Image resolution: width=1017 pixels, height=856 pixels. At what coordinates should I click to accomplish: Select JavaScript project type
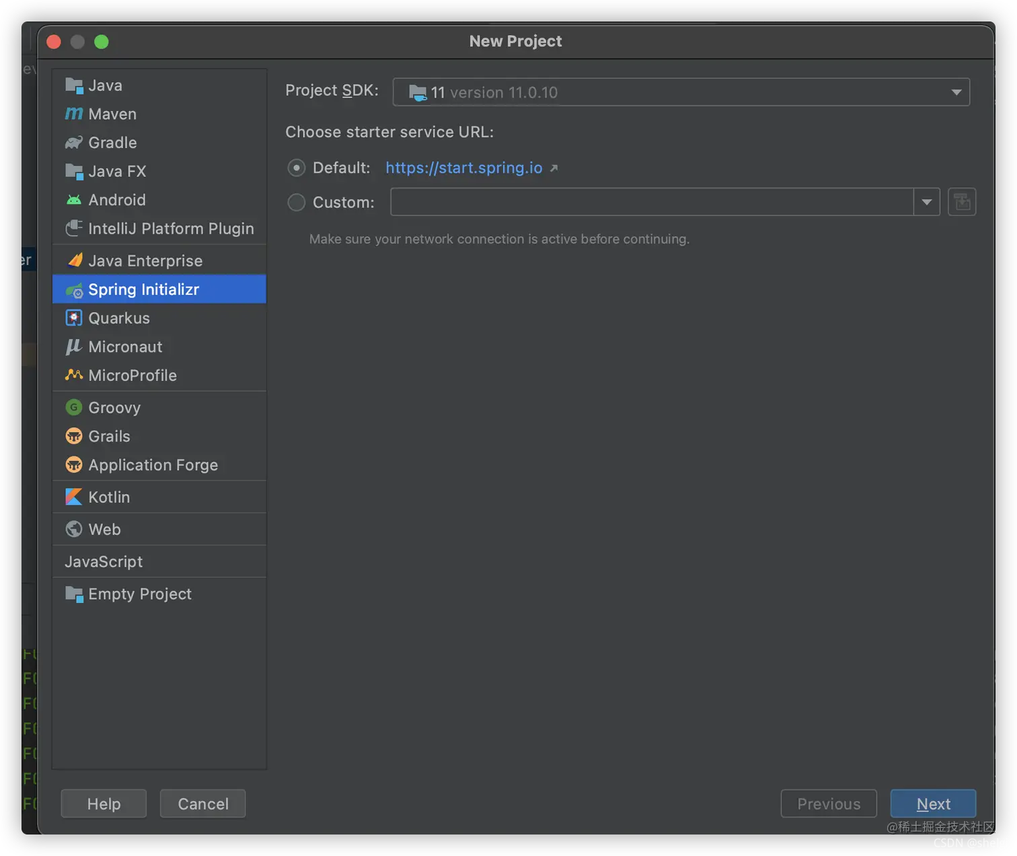159,561
